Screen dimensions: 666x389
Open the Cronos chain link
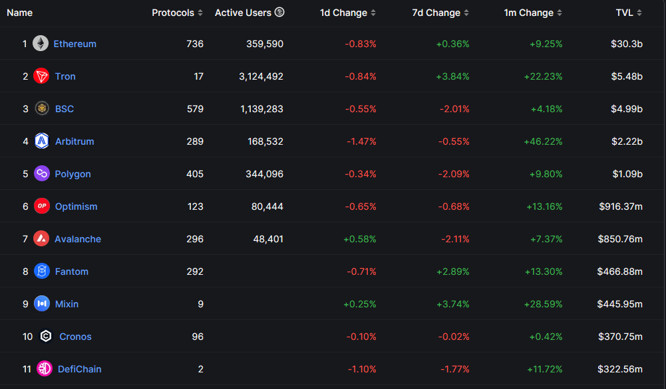(75, 337)
